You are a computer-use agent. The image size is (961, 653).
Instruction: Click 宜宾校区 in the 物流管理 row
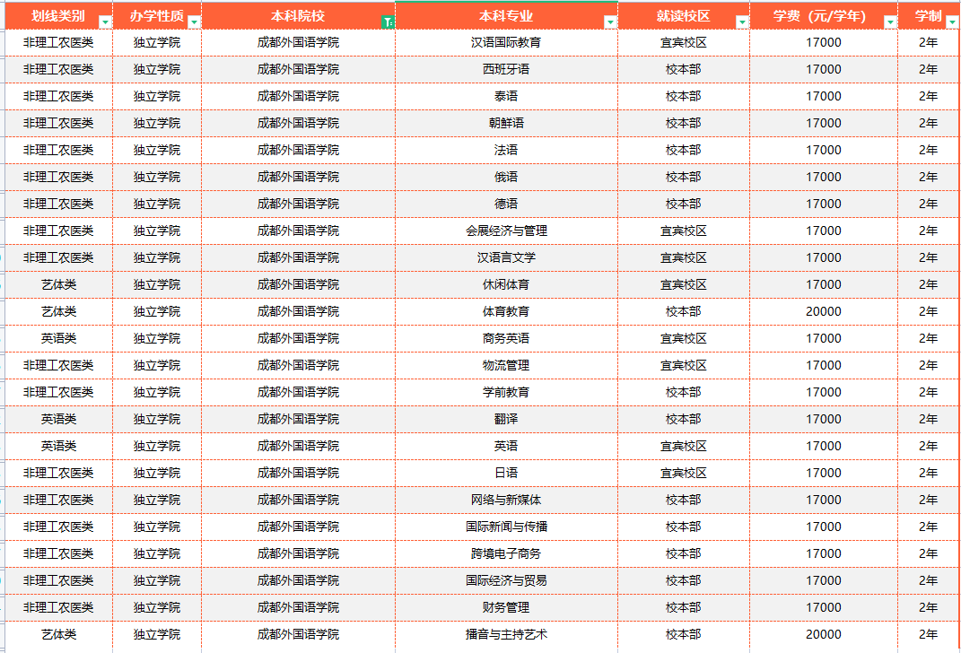(x=684, y=366)
